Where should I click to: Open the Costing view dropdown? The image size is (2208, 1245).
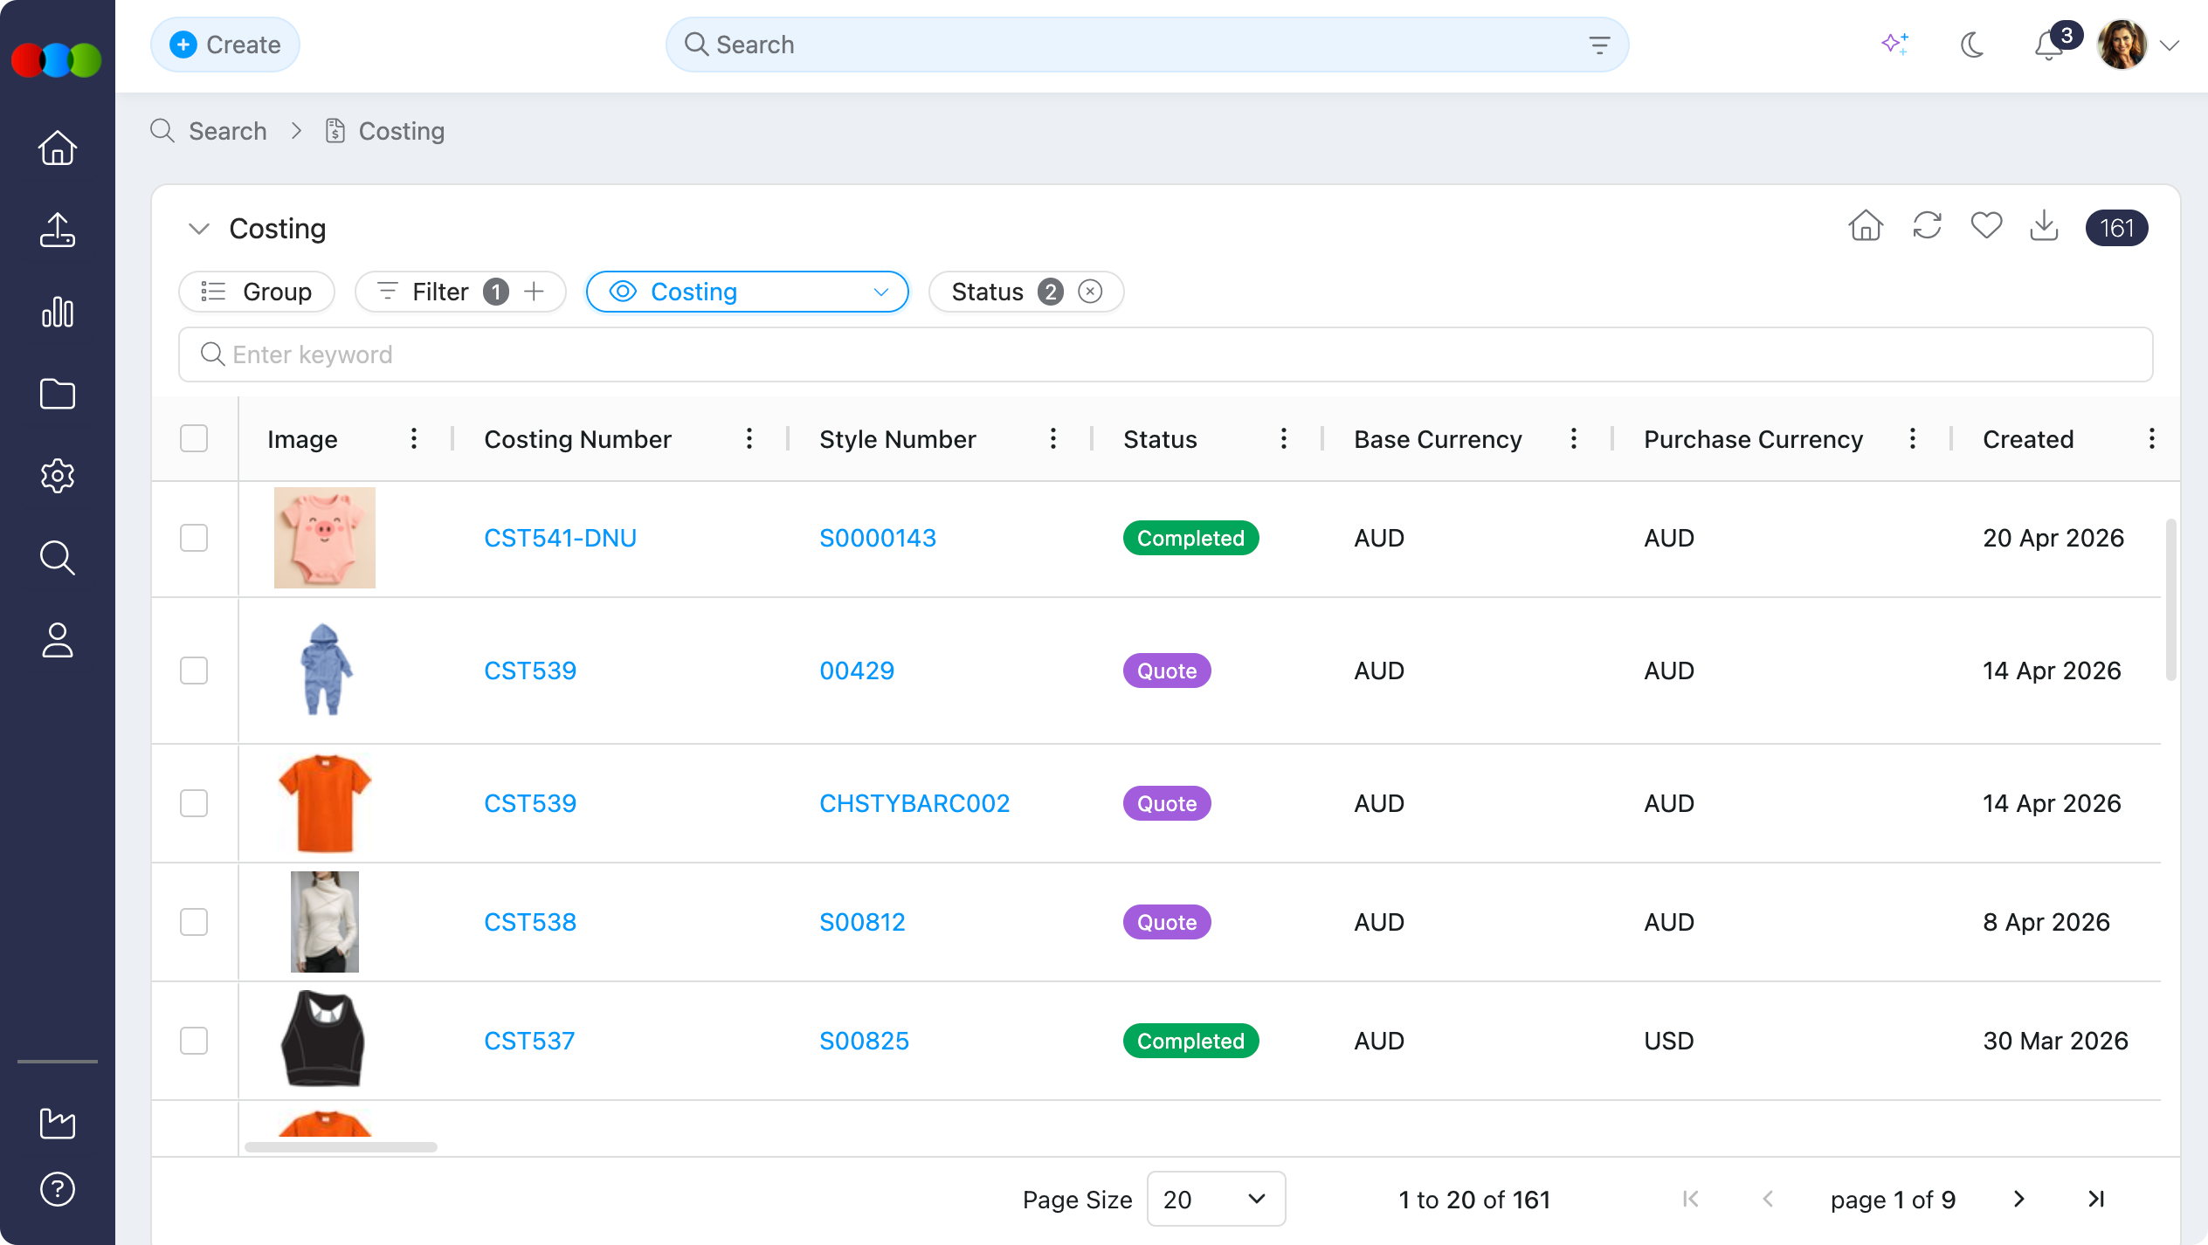coord(748,292)
